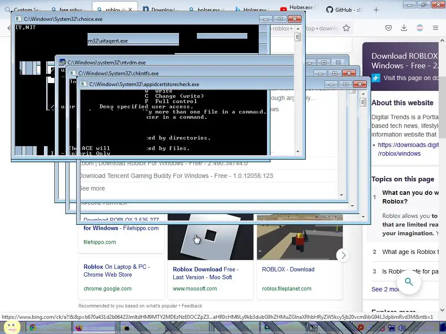Click the red circular tray icon
This screenshot has height=334, width=446.
(x=361, y=327)
